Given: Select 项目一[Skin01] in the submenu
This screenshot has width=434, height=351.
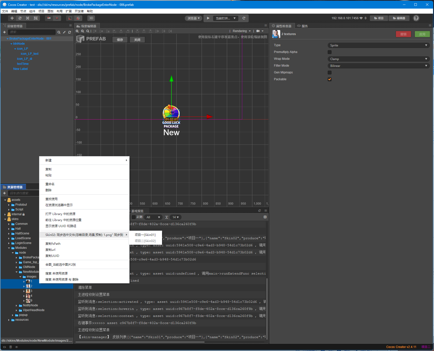Looking at the screenshot, I should [x=145, y=235].
